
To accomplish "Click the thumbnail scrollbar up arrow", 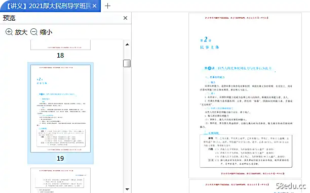I will 127,44.
